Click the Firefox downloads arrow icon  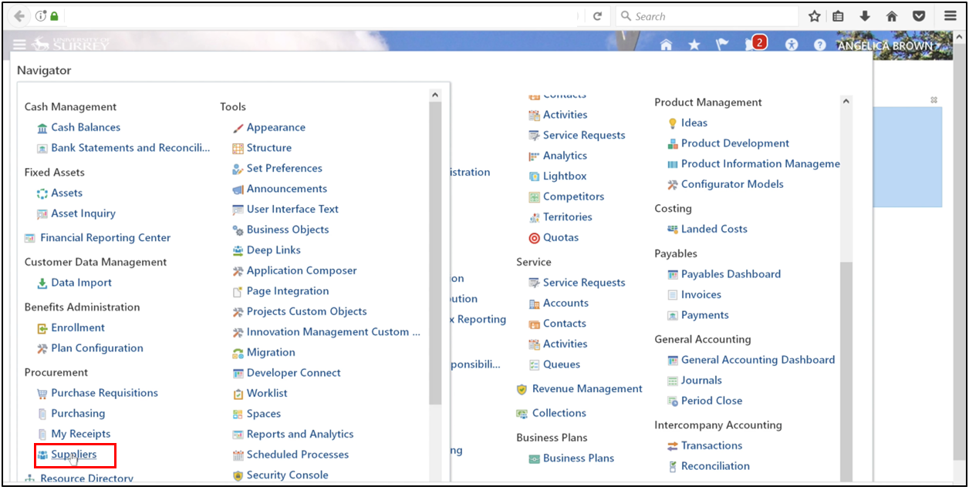(865, 15)
